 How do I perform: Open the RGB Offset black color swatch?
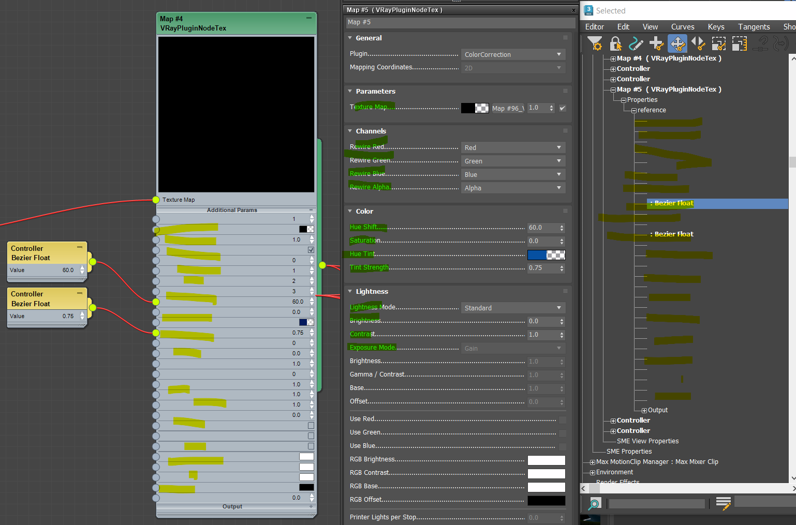tap(546, 501)
